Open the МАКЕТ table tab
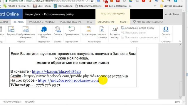188x105 pixels. click(x=124, y=22)
